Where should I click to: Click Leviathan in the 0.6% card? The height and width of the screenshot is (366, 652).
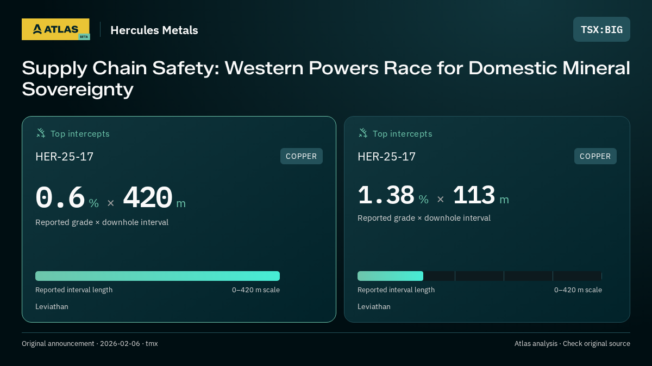[52, 306]
